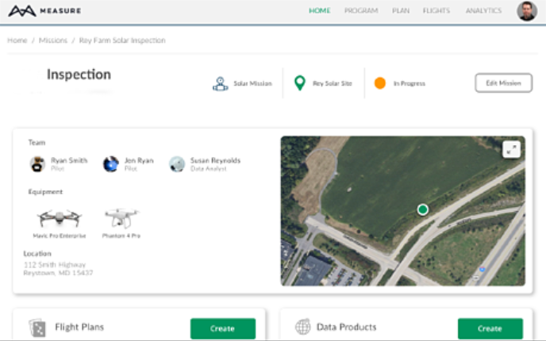Click the orange In Progress status dot
This screenshot has width=546, height=341.
[x=380, y=83]
